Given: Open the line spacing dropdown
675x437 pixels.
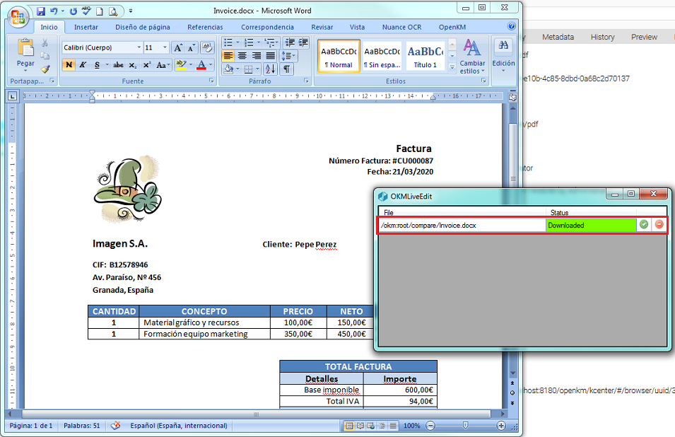Looking at the screenshot, I should [288, 56].
